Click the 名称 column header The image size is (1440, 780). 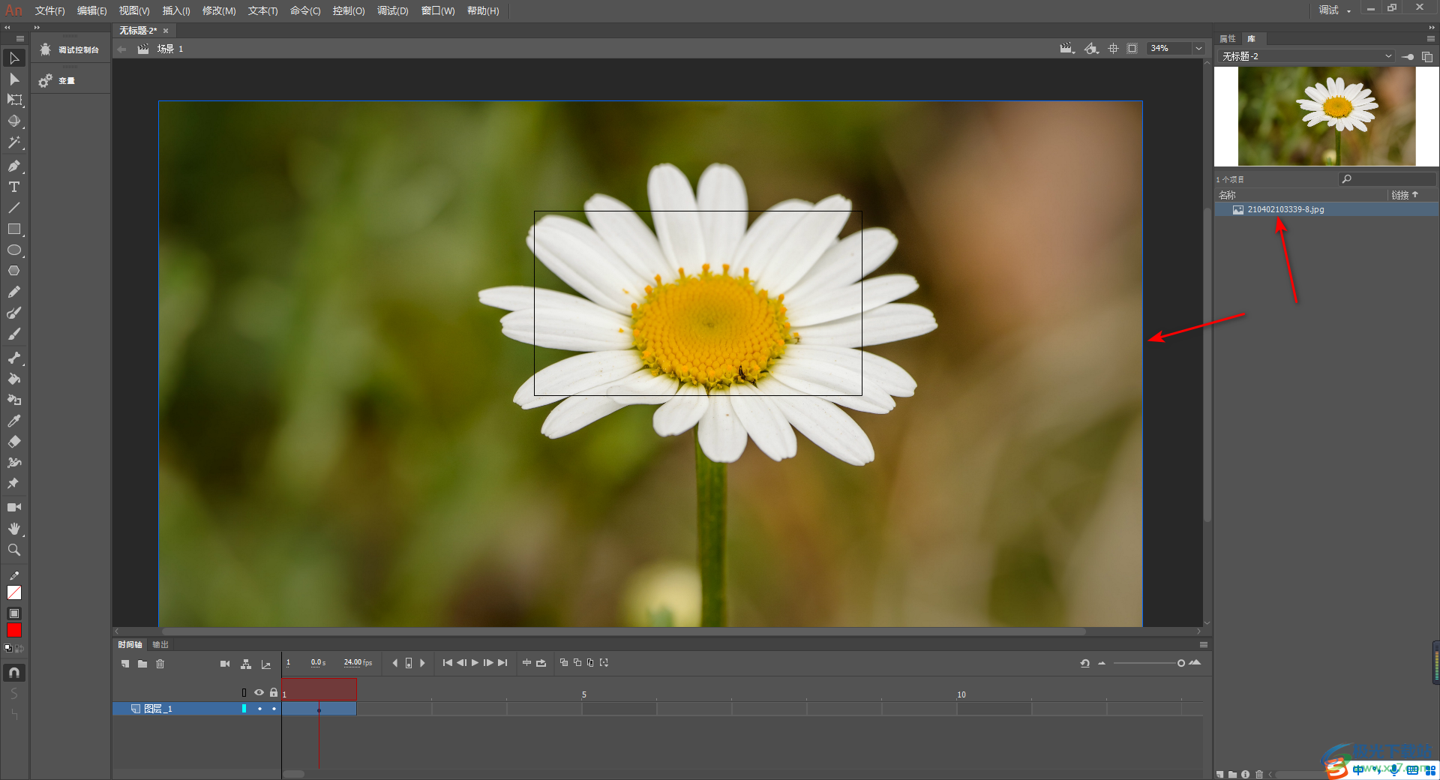pos(1227,195)
